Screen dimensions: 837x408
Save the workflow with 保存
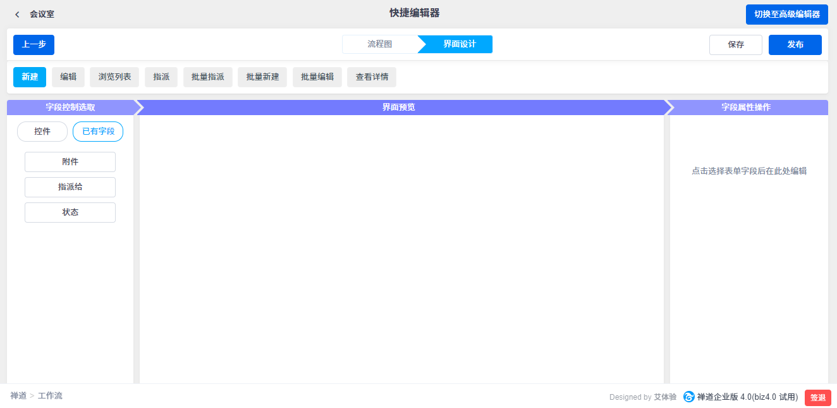735,45
